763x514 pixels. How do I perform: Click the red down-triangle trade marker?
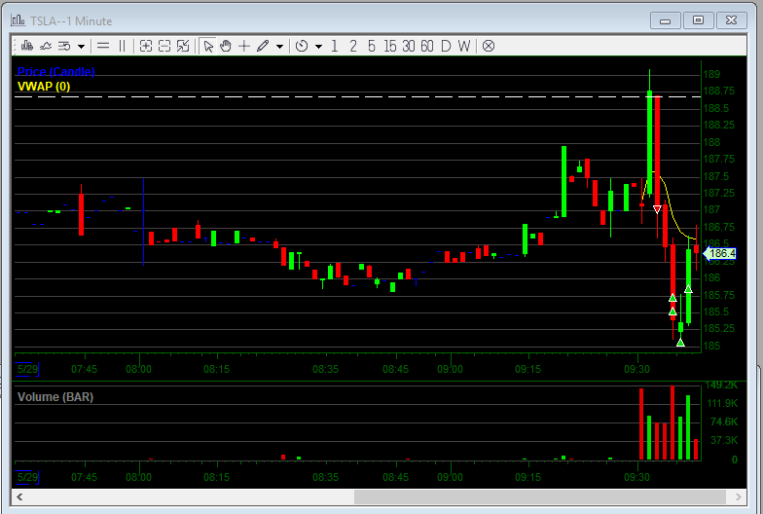tap(657, 209)
